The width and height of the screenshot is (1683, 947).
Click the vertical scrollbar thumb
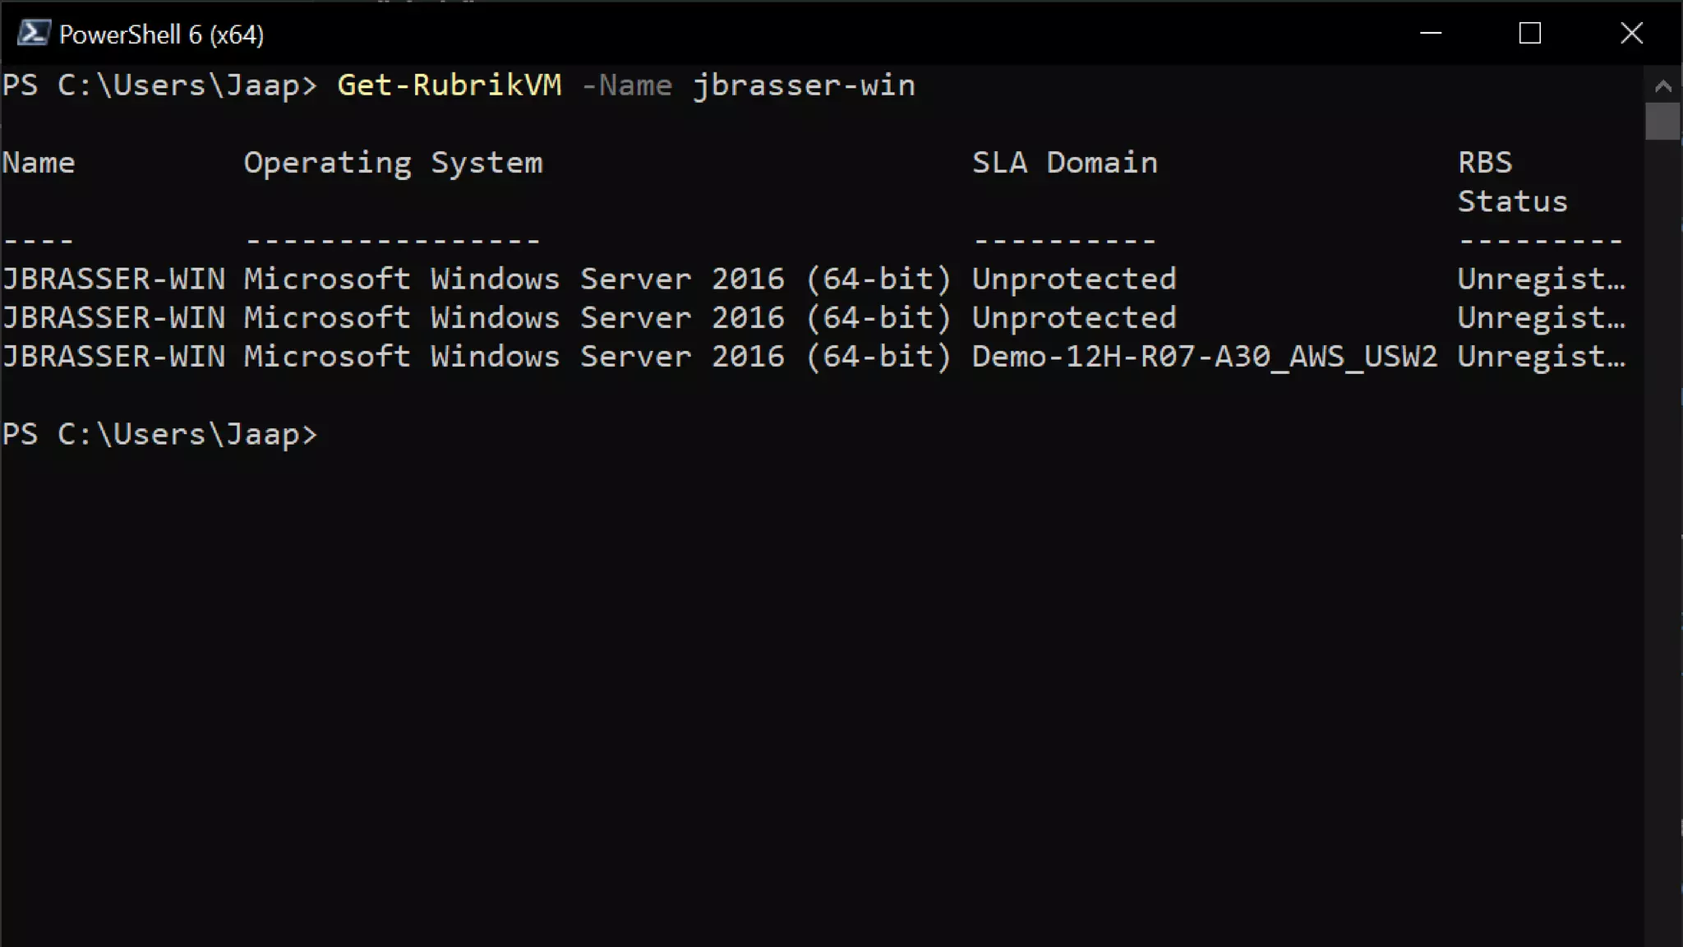coord(1662,122)
